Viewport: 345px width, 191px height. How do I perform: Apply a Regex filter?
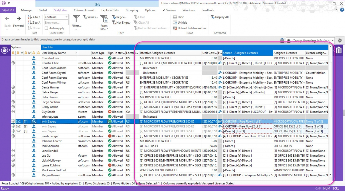click(119, 17)
